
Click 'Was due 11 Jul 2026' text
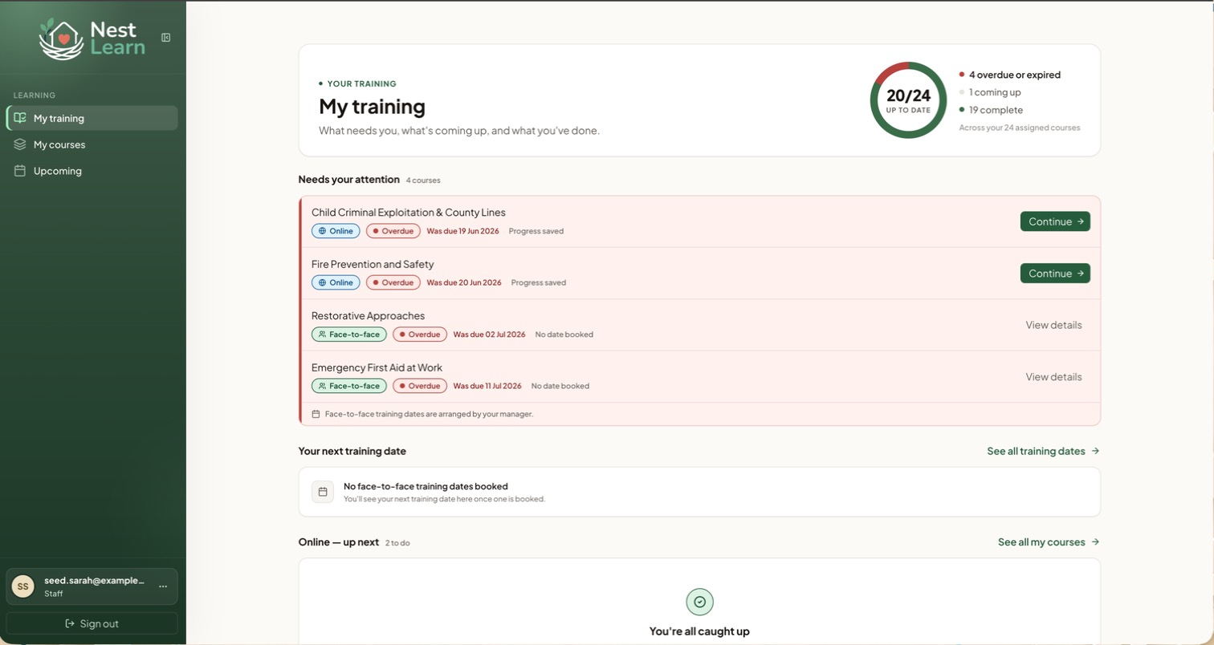[x=487, y=386]
